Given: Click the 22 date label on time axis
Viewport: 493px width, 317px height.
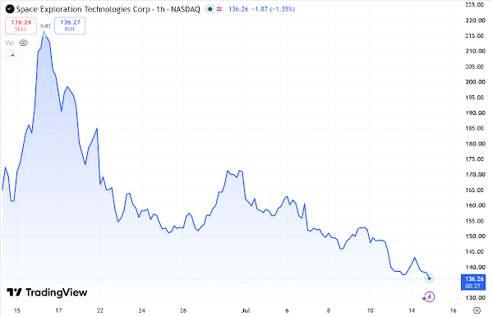Looking at the screenshot, I should click(x=100, y=310).
